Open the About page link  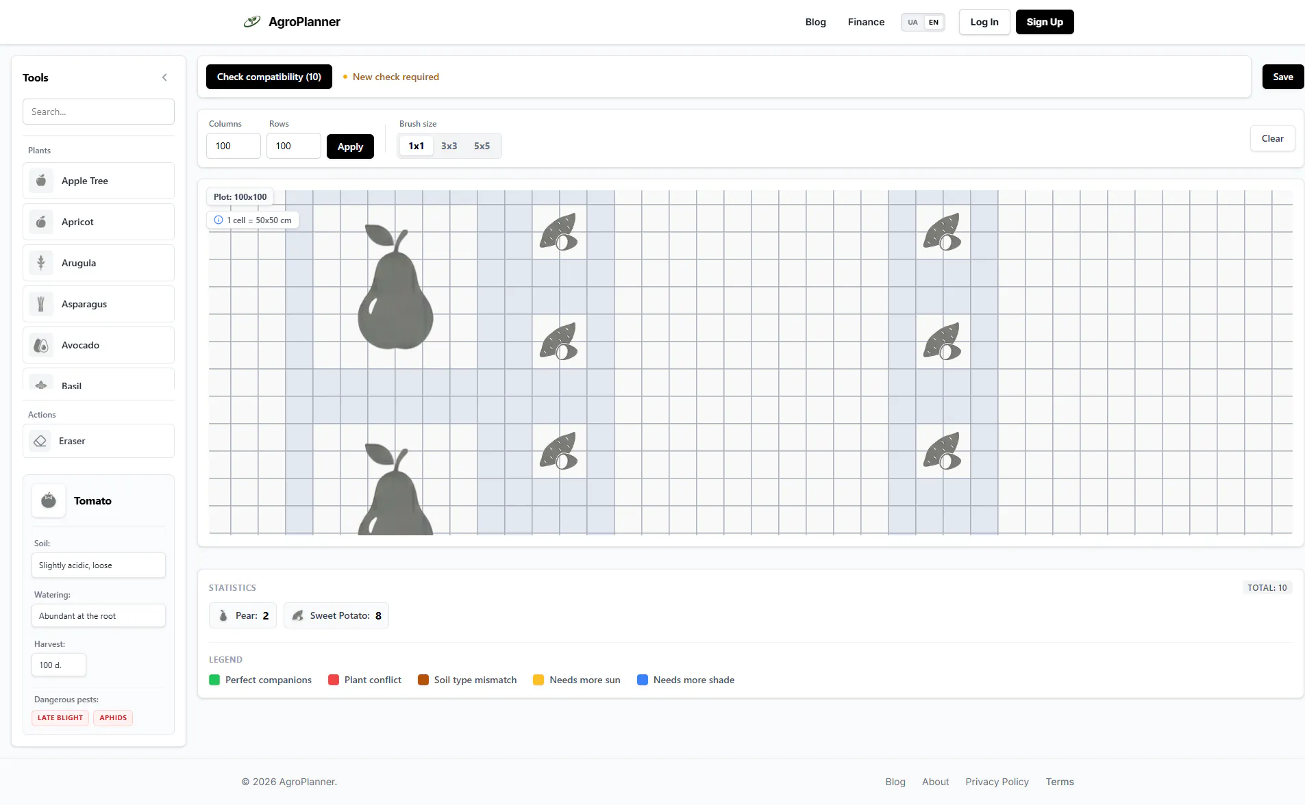pyautogui.click(x=935, y=782)
